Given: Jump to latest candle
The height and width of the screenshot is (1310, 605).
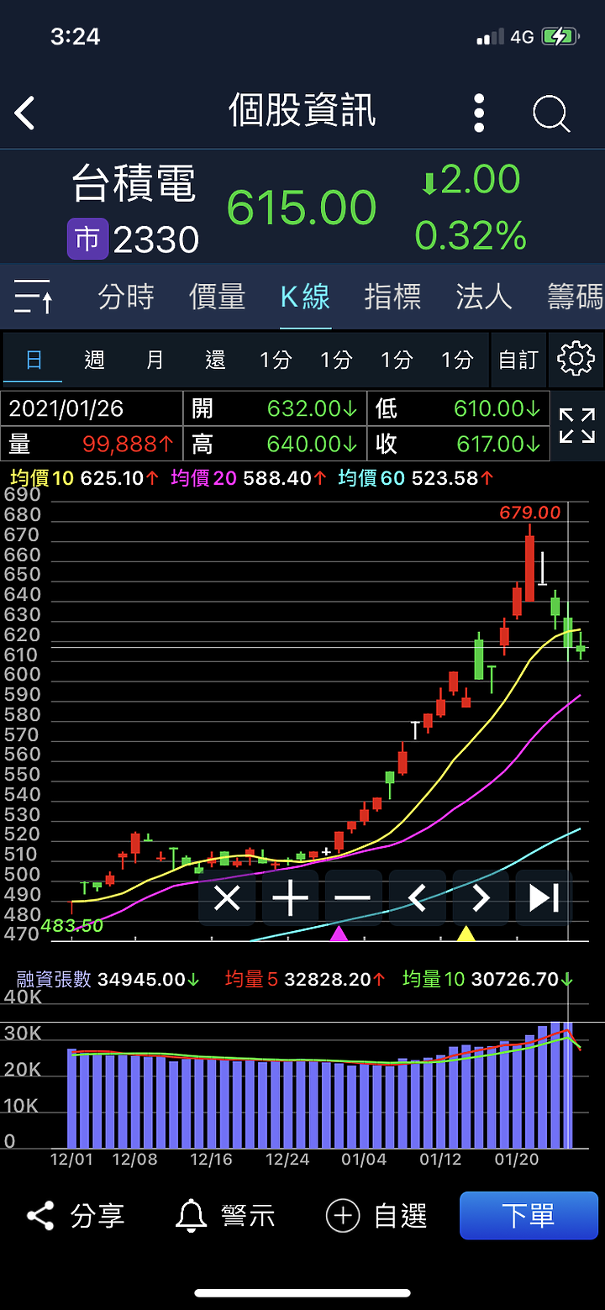Looking at the screenshot, I should [544, 898].
